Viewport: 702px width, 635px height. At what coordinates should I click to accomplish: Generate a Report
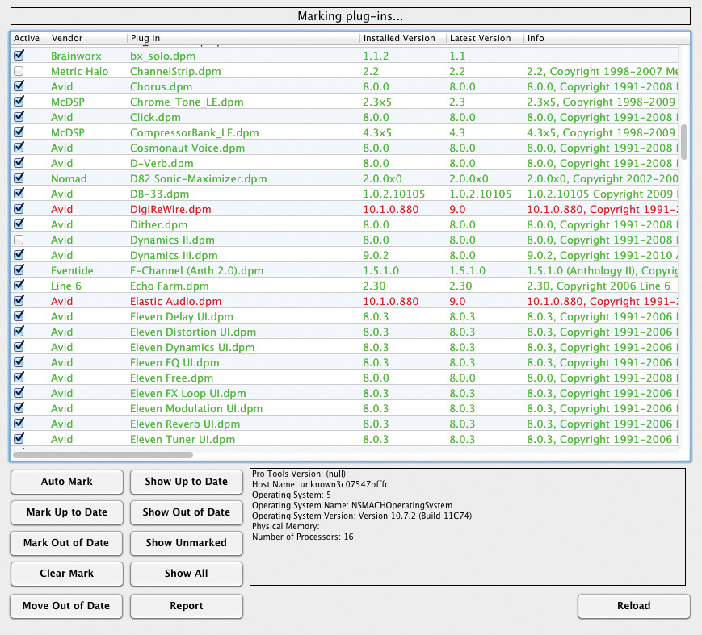coord(187,606)
